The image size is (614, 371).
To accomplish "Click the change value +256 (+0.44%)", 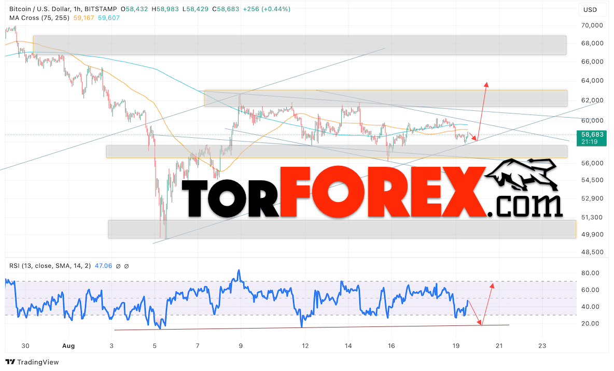I will click(267, 9).
